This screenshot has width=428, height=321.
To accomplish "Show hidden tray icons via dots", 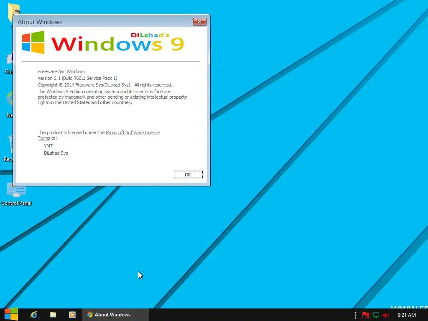I will coord(355,315).
